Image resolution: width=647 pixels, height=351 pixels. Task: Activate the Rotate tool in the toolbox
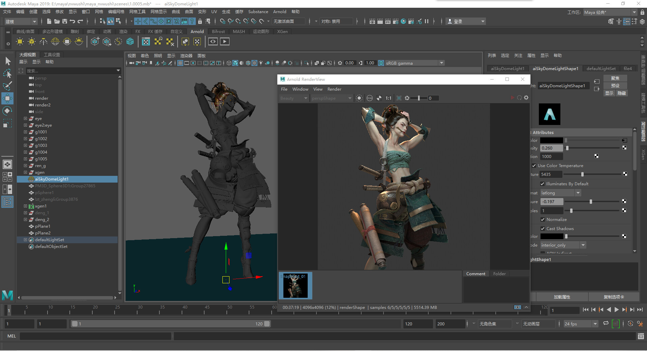point(7,111)
